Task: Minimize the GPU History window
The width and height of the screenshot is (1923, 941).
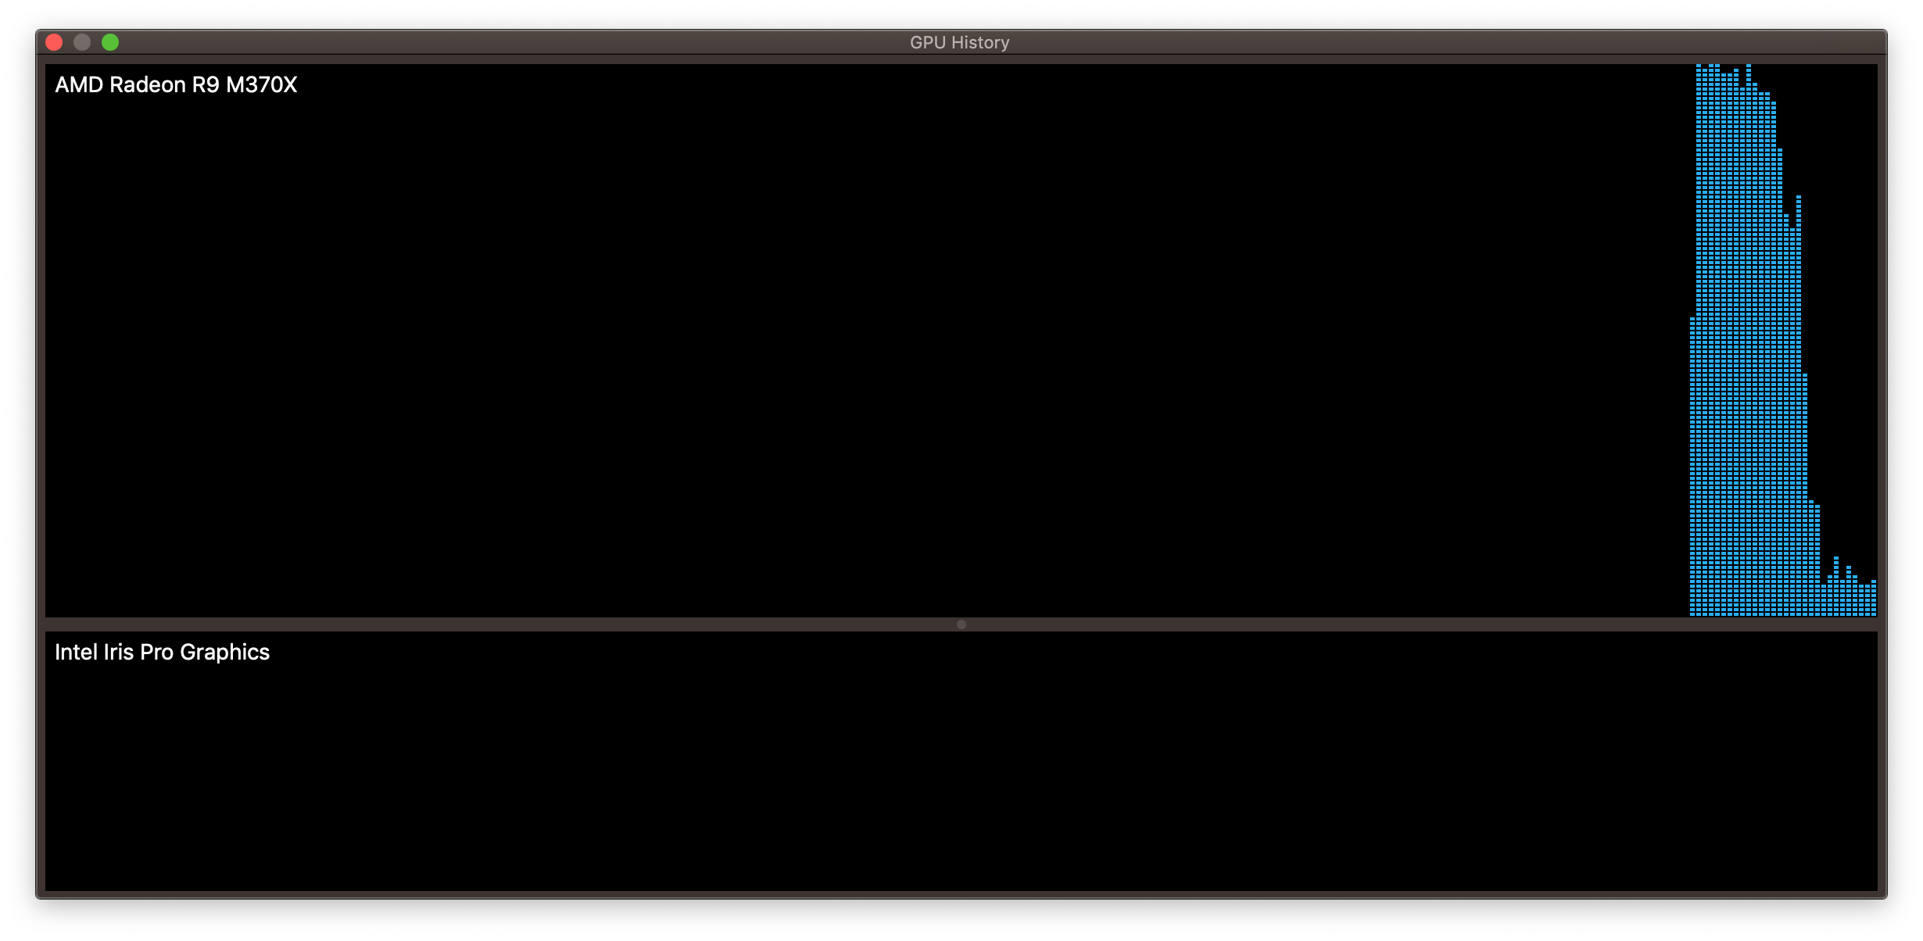Action: click(82, 42)
